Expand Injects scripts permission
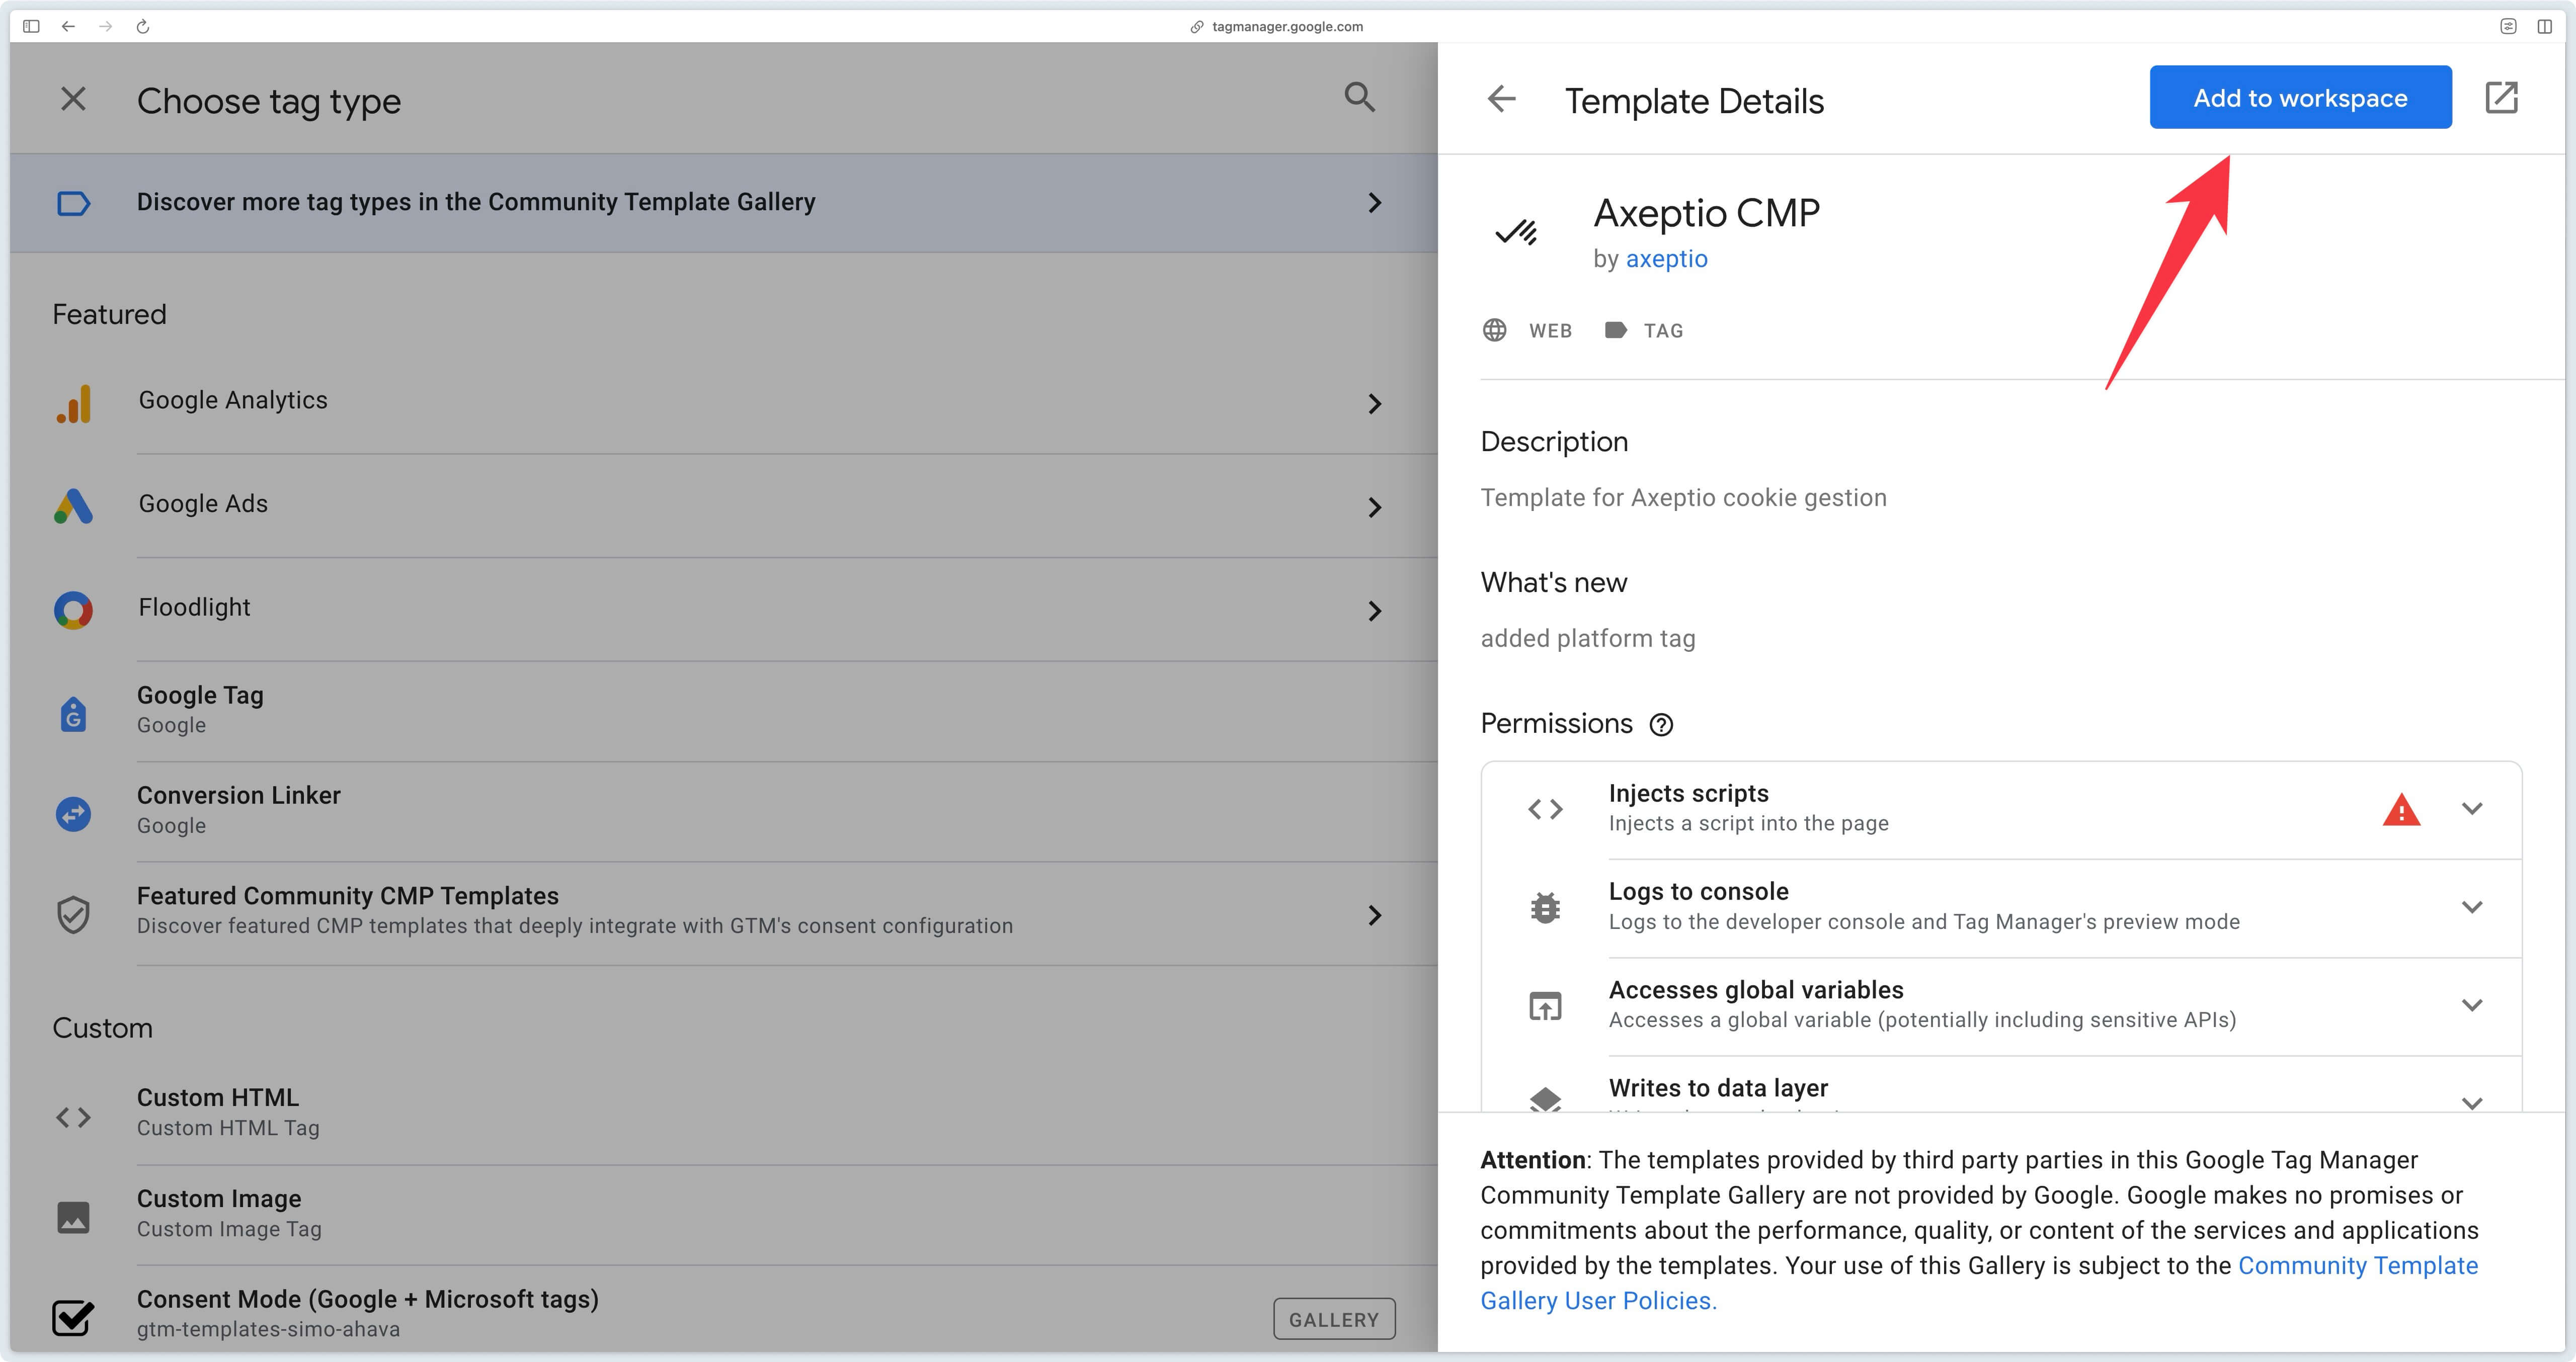2576x1362 pixels. [x=2472, y=808]
